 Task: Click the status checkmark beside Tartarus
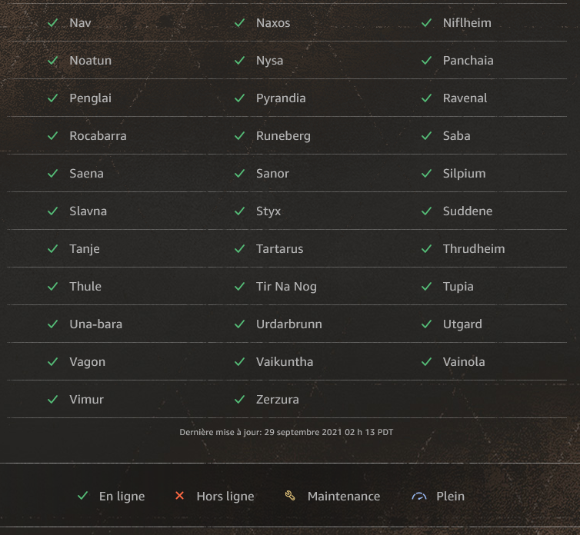(240, 249)
